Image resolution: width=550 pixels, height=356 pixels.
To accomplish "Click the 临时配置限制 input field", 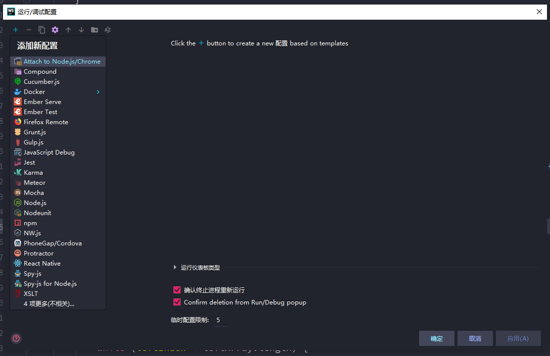I will pyautogui.click(x=220, y=320).
